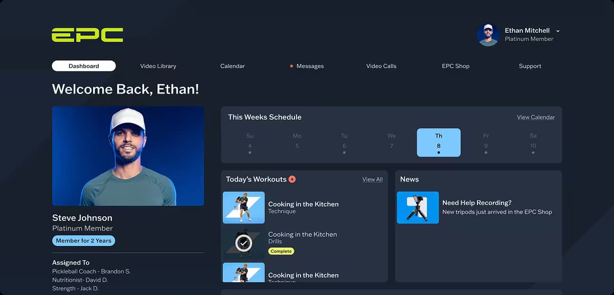This screenshot has width=614, height=295.
Task: Click the This Weeks Schedule heading
Action: click(265, 117)
